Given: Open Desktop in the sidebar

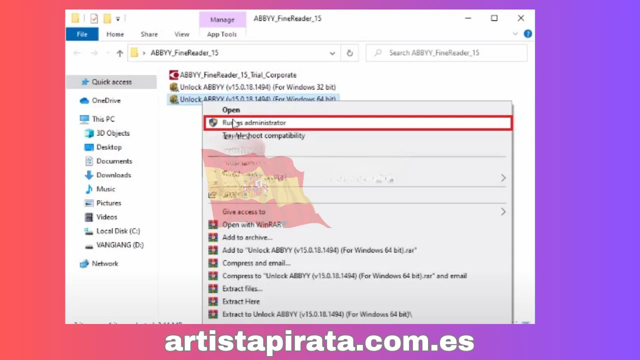Looking at the screenshot, I should click(x=108, y=147).
